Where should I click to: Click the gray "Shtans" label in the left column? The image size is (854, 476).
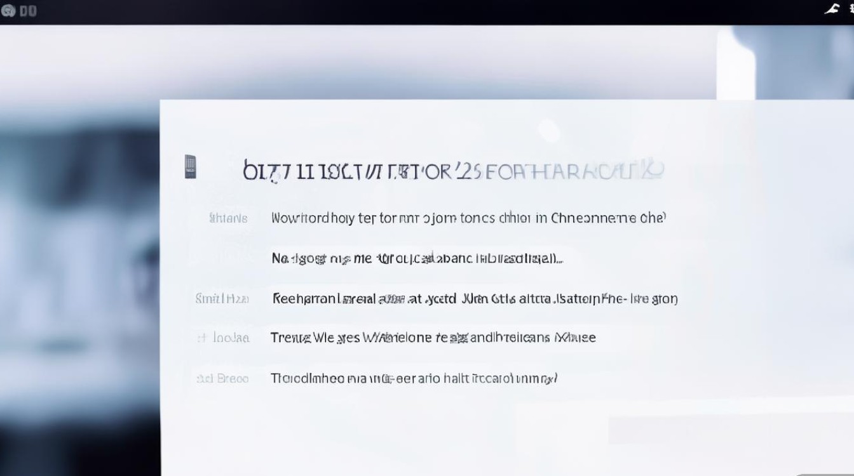tap(228, 218)
